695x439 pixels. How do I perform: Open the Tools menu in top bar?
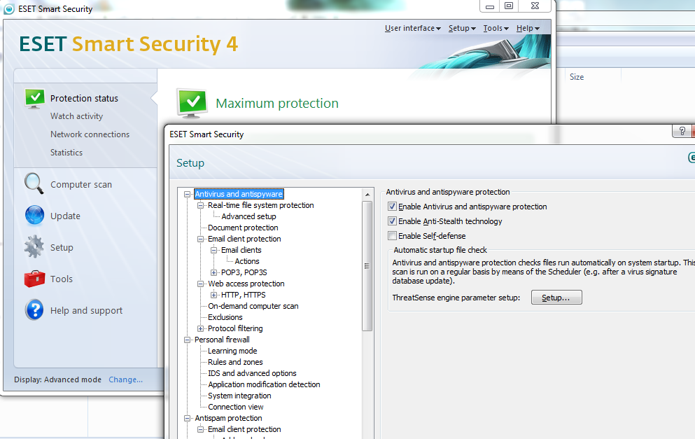pyautogui.click(x=496, y=28)
